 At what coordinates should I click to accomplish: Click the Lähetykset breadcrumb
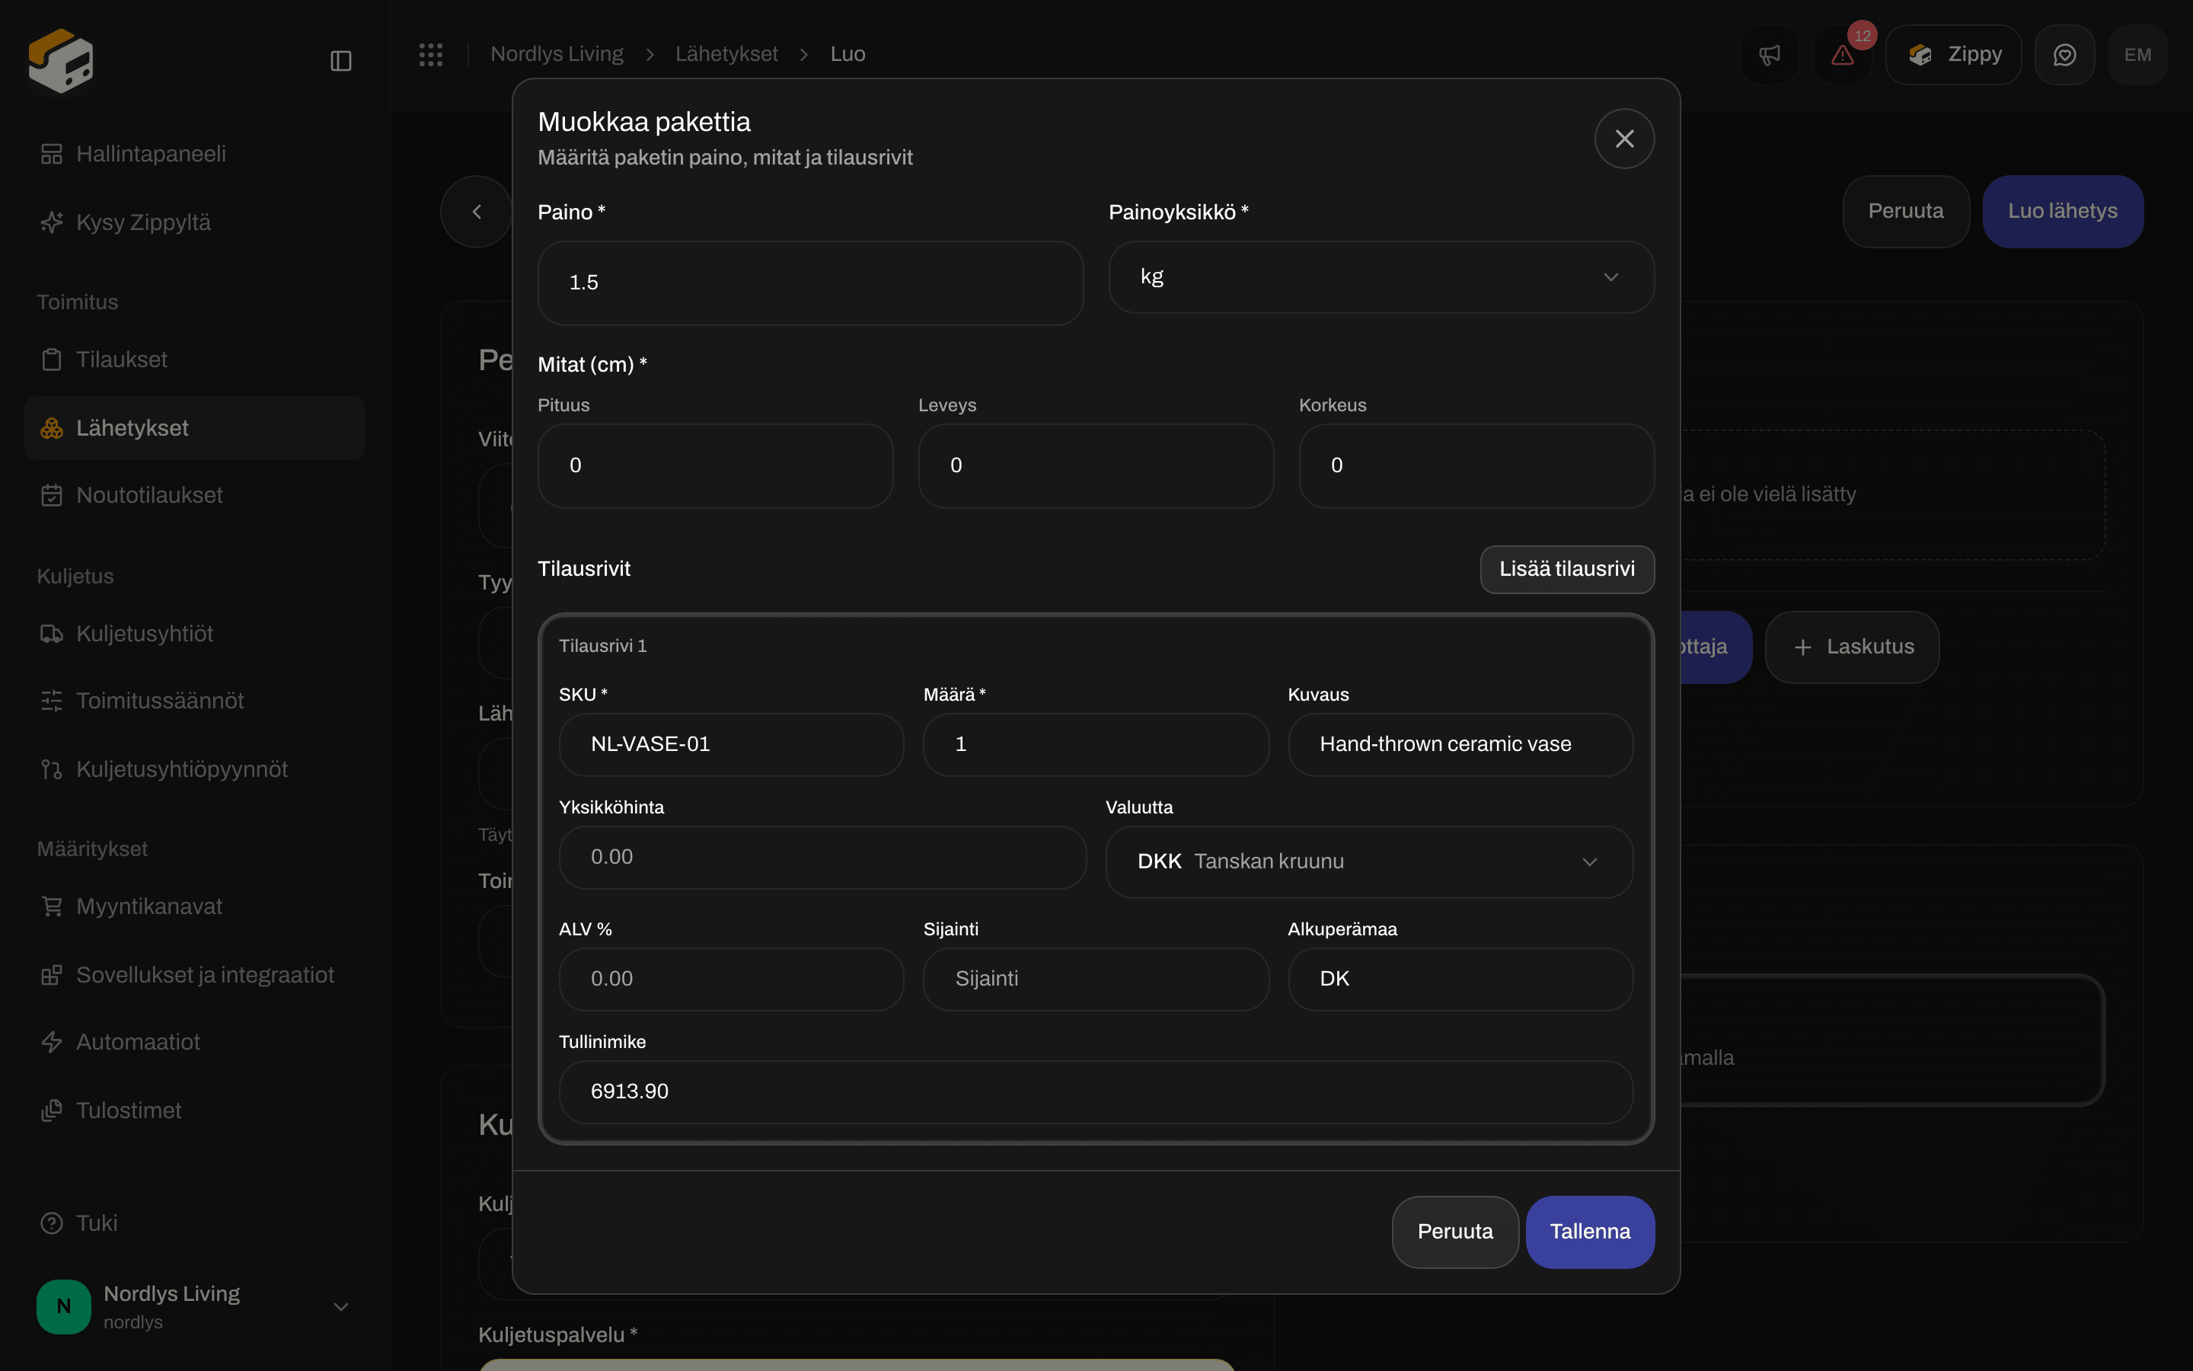(726, 54)
